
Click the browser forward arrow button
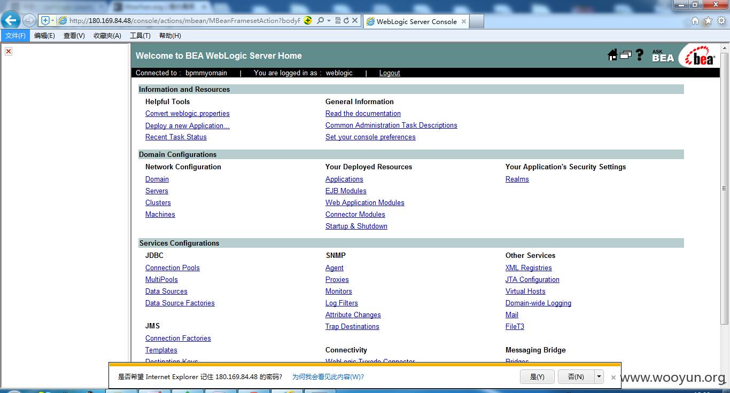click(x=29, y=21)
